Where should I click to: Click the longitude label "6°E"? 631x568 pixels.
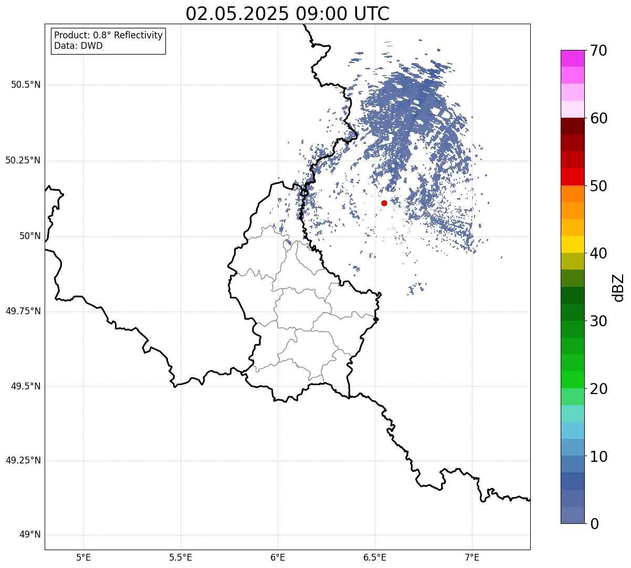278,557
